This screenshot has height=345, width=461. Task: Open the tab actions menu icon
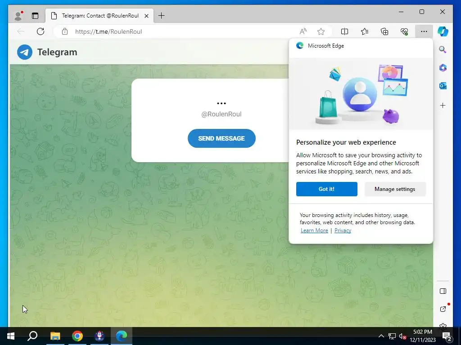click(x=35, y=16)
